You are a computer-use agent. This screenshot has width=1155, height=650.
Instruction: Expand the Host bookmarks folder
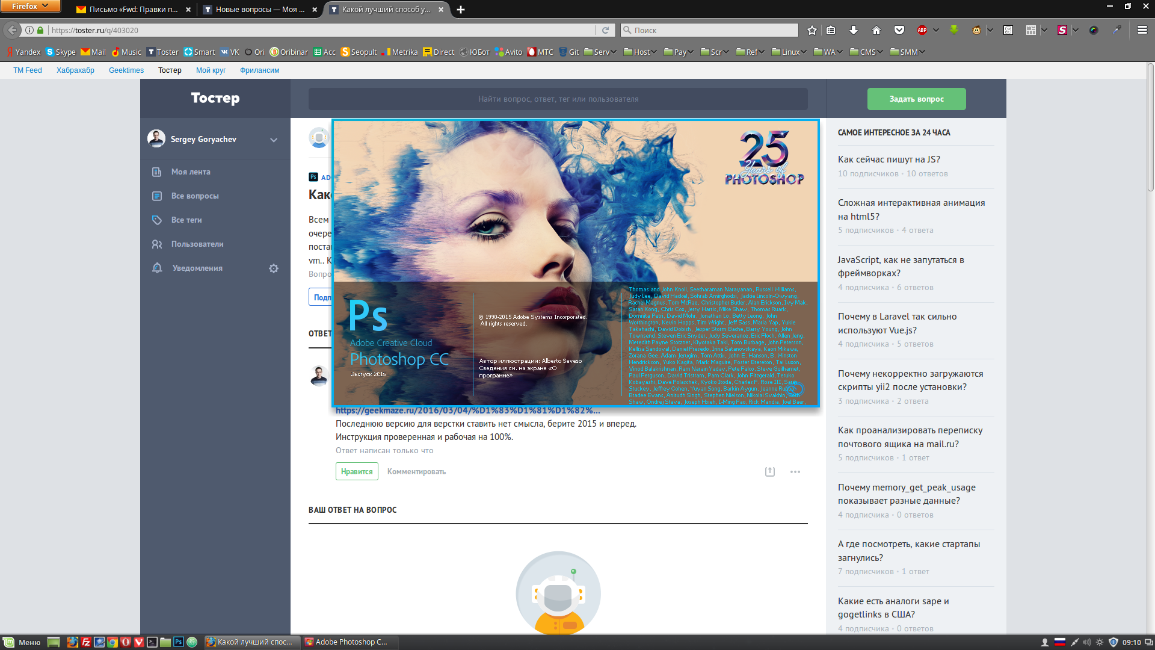coord(640,52)
